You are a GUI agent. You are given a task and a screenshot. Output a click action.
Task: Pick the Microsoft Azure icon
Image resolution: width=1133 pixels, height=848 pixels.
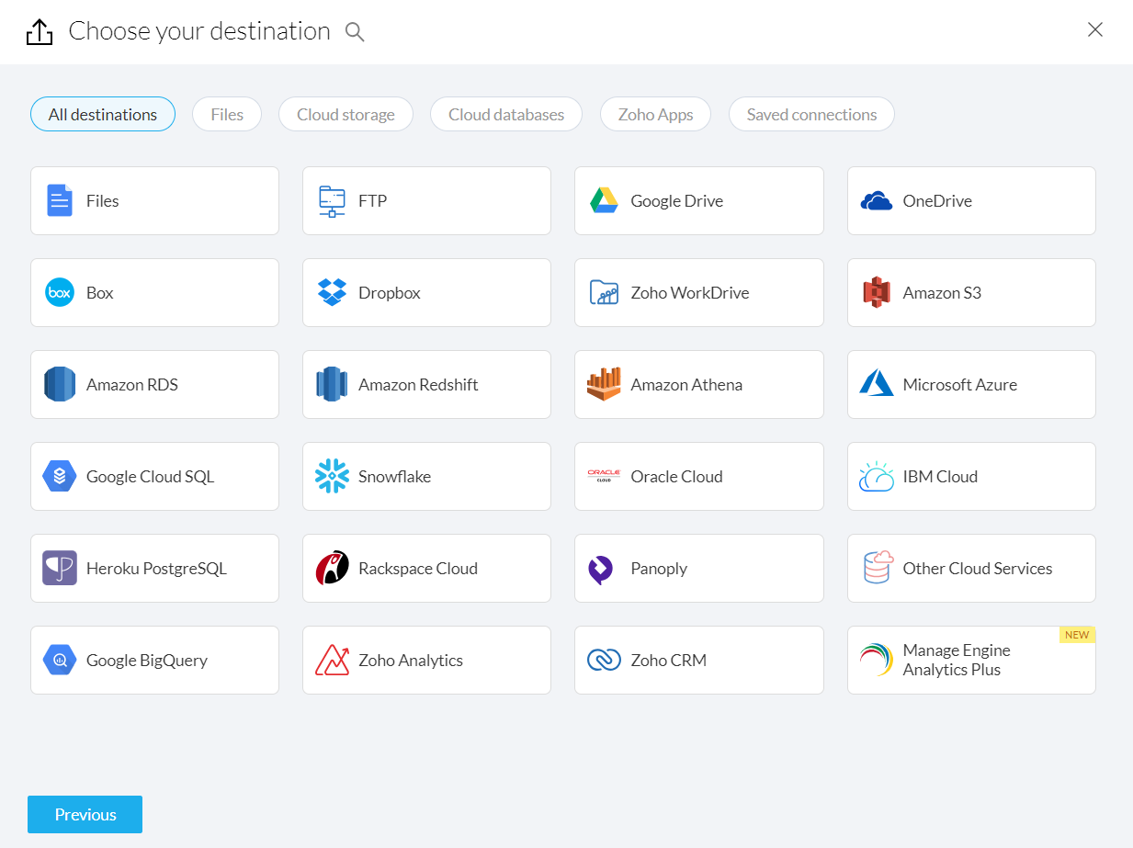[x=877, y=384]
